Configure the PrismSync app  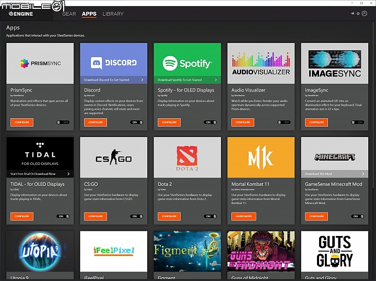[x=22, y=122]
